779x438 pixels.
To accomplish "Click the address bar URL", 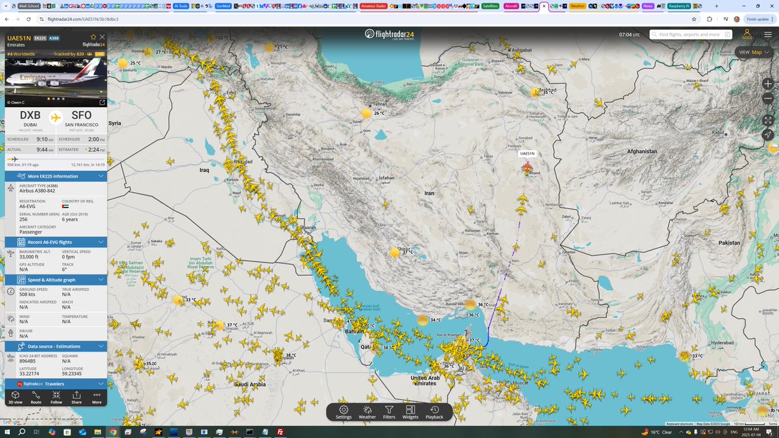I will (82, 19).
